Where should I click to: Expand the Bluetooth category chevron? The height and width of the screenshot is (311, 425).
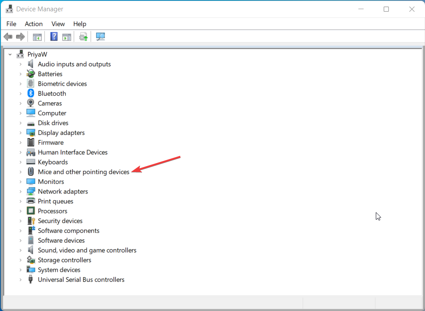tap(20, 94)
